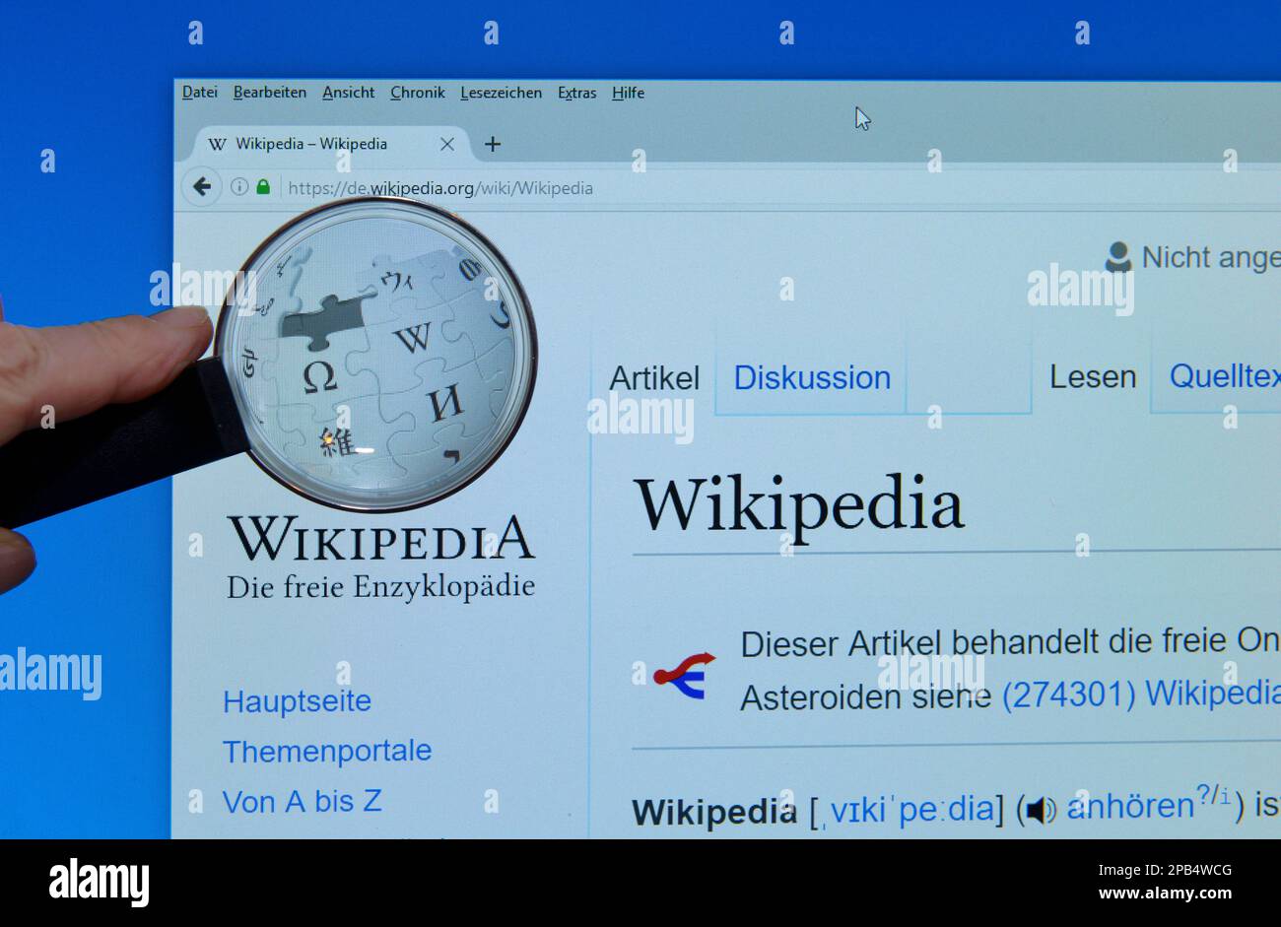Open the Hauptseite sidebar link
Viewport: 1281px width, 927px height.
pyautogui.click(x=297, y=701)
